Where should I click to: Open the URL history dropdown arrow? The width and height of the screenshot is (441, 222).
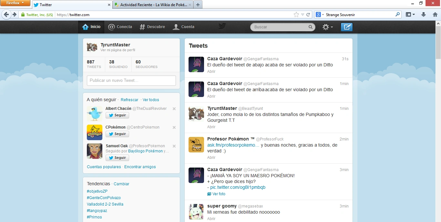303,14
